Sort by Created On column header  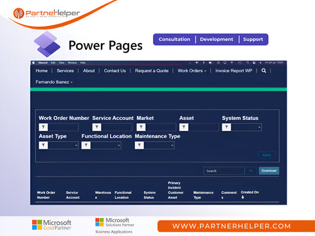point(249,192)
